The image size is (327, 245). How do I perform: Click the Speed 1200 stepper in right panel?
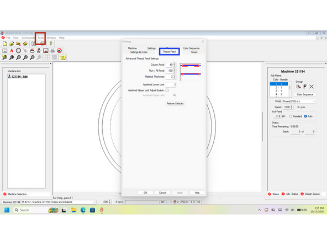pyautogui.click(x=292, y=107)
